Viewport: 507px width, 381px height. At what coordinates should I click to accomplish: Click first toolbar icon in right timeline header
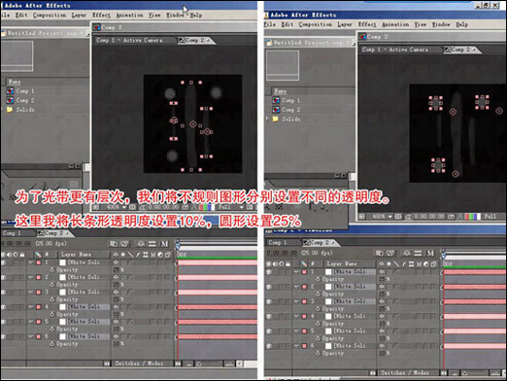tap(379, 253)
